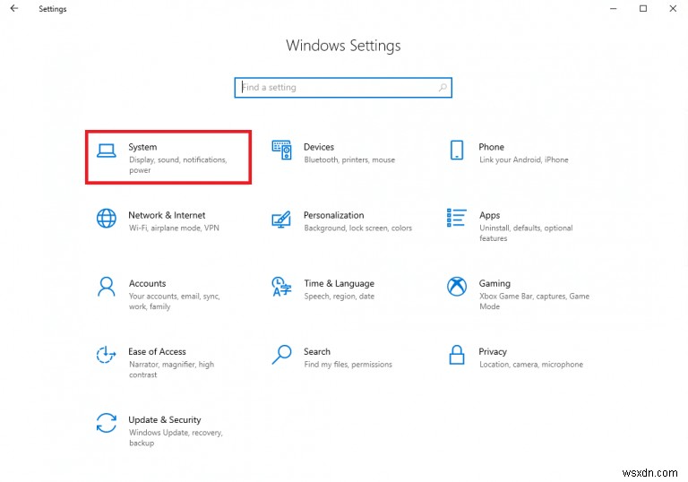688x482 pixels.
Task: Click 'Link your Android, iPhone' description
Action: point(523,159)
